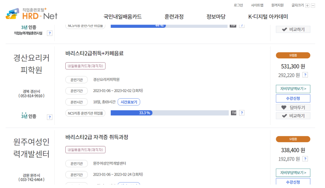Click the ? icon after NCS 취업률 TIP
325x188 pixels.
tap(241, 113)
